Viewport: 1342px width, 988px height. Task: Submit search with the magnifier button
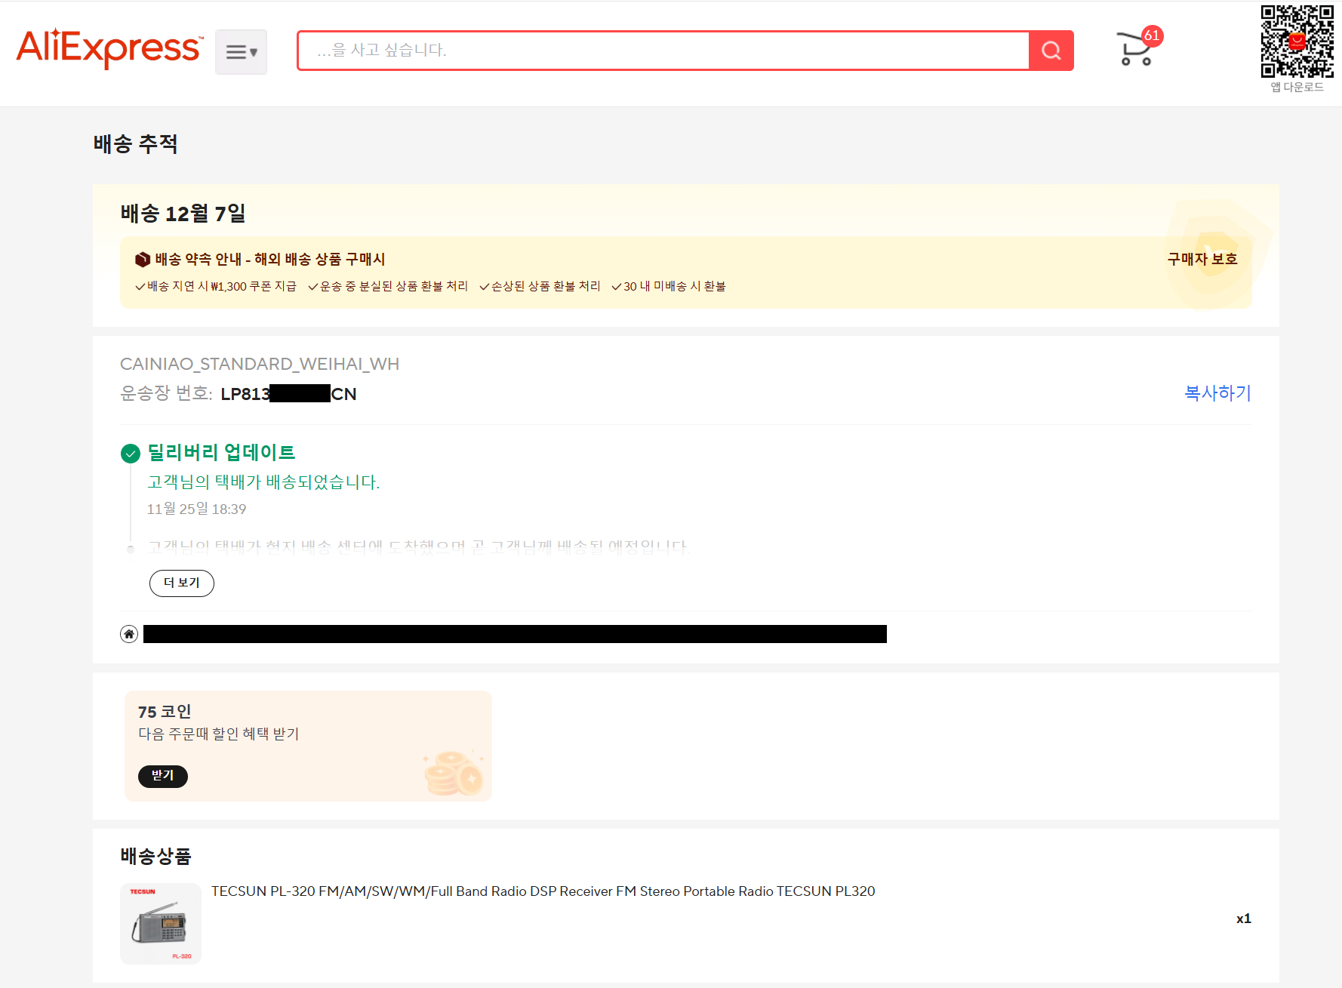point(1051,51)
